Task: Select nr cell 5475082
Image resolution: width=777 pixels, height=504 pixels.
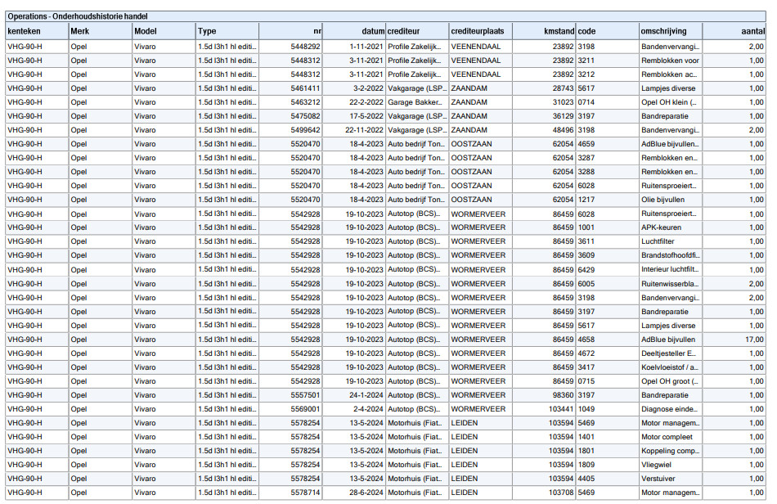Action: (x=290, y=116)
